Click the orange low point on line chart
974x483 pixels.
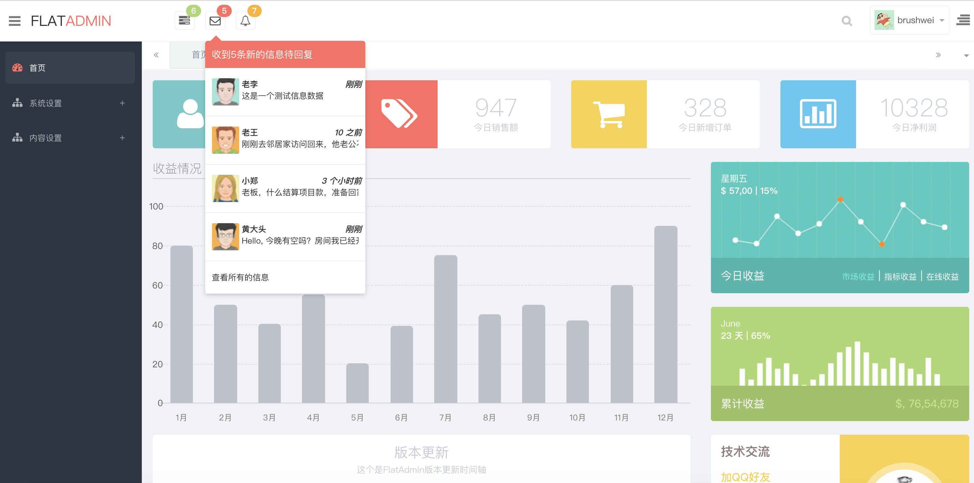tap(882, 244)
